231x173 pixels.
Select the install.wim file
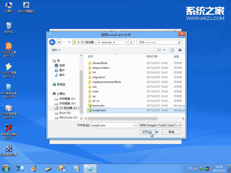coord(136,110)
